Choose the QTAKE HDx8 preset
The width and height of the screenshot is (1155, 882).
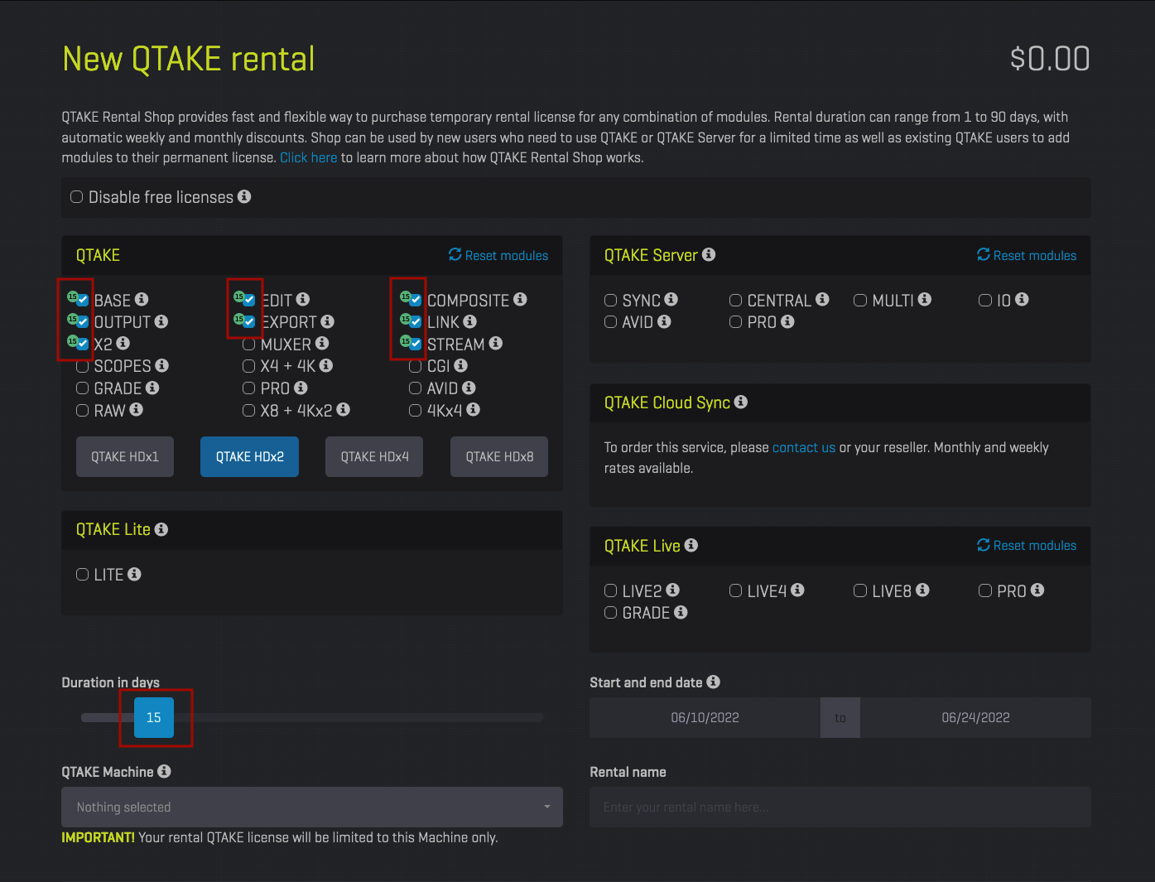point(499,456)
